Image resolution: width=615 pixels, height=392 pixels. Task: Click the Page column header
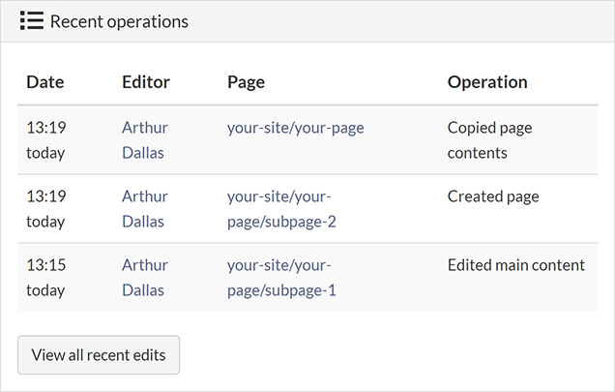246,82
